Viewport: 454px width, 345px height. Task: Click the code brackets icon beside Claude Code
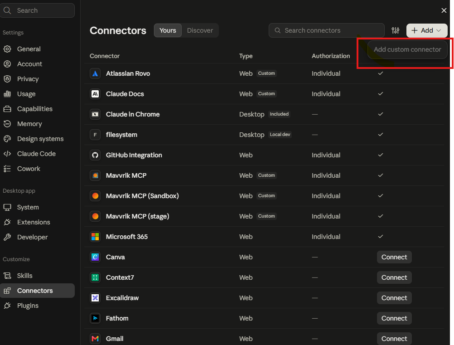7,154
